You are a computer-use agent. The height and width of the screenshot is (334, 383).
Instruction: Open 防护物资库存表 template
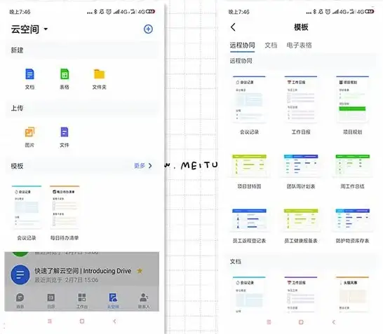point(352,226)
